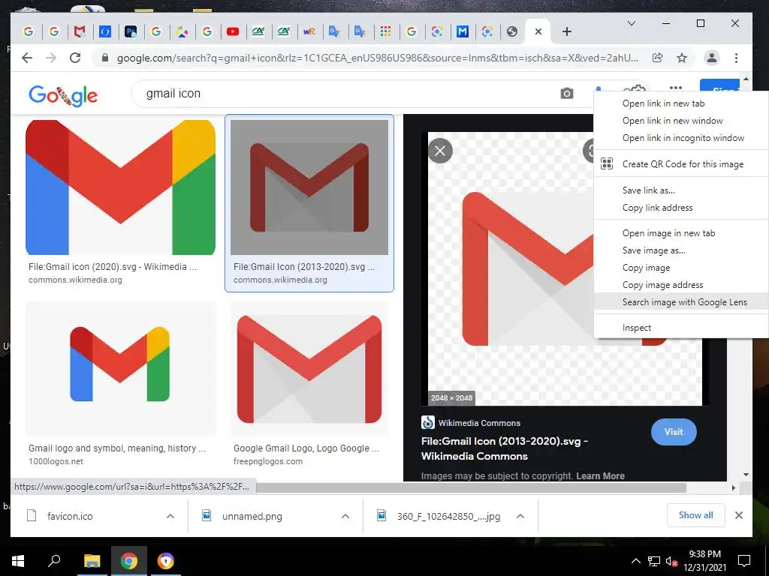Switch to the Photoshop tab

(x=131, y=31)
